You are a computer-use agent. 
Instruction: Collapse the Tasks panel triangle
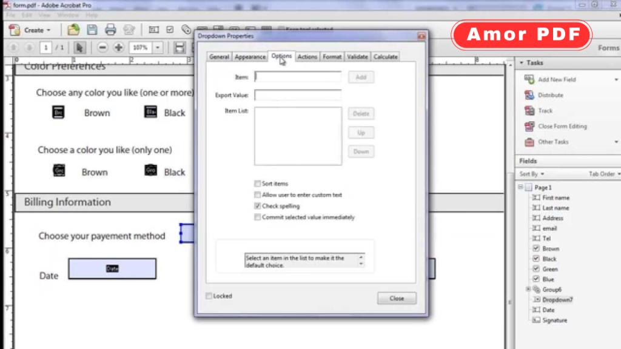tap(521, 63)
